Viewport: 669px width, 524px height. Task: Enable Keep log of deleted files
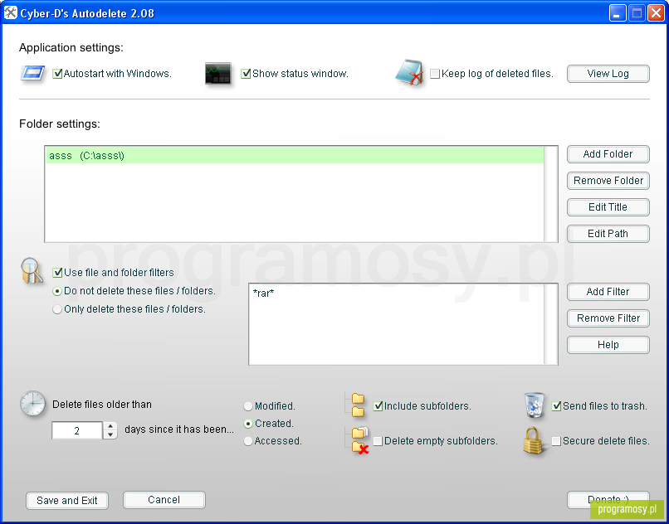coord(435,74)
